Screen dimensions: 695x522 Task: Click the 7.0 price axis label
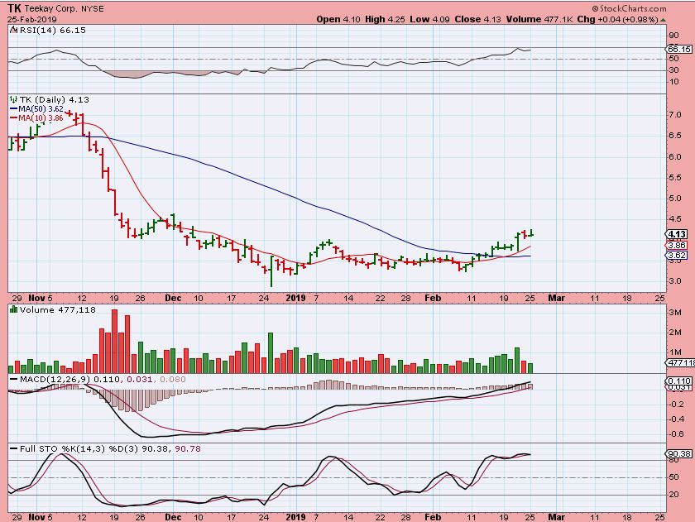(x=674, y=115)
